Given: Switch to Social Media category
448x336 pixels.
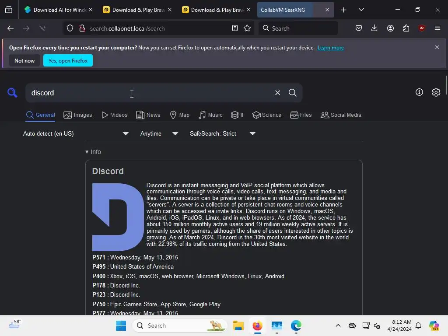Looking at the screenshot, I should 341,115.
